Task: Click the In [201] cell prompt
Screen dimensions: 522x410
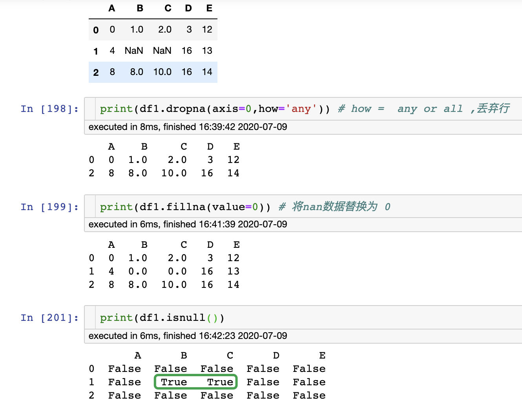Action: 49,318
